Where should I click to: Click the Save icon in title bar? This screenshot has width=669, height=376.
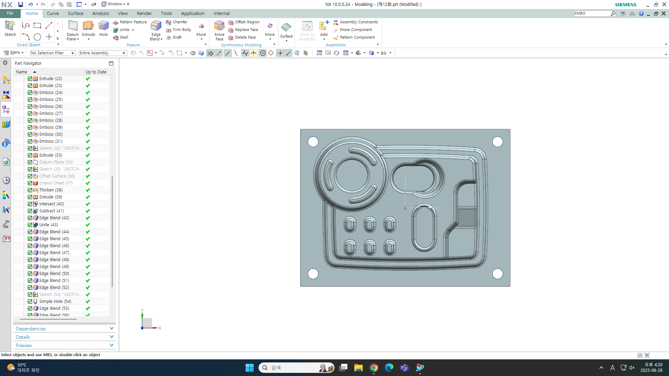[21, 4]
